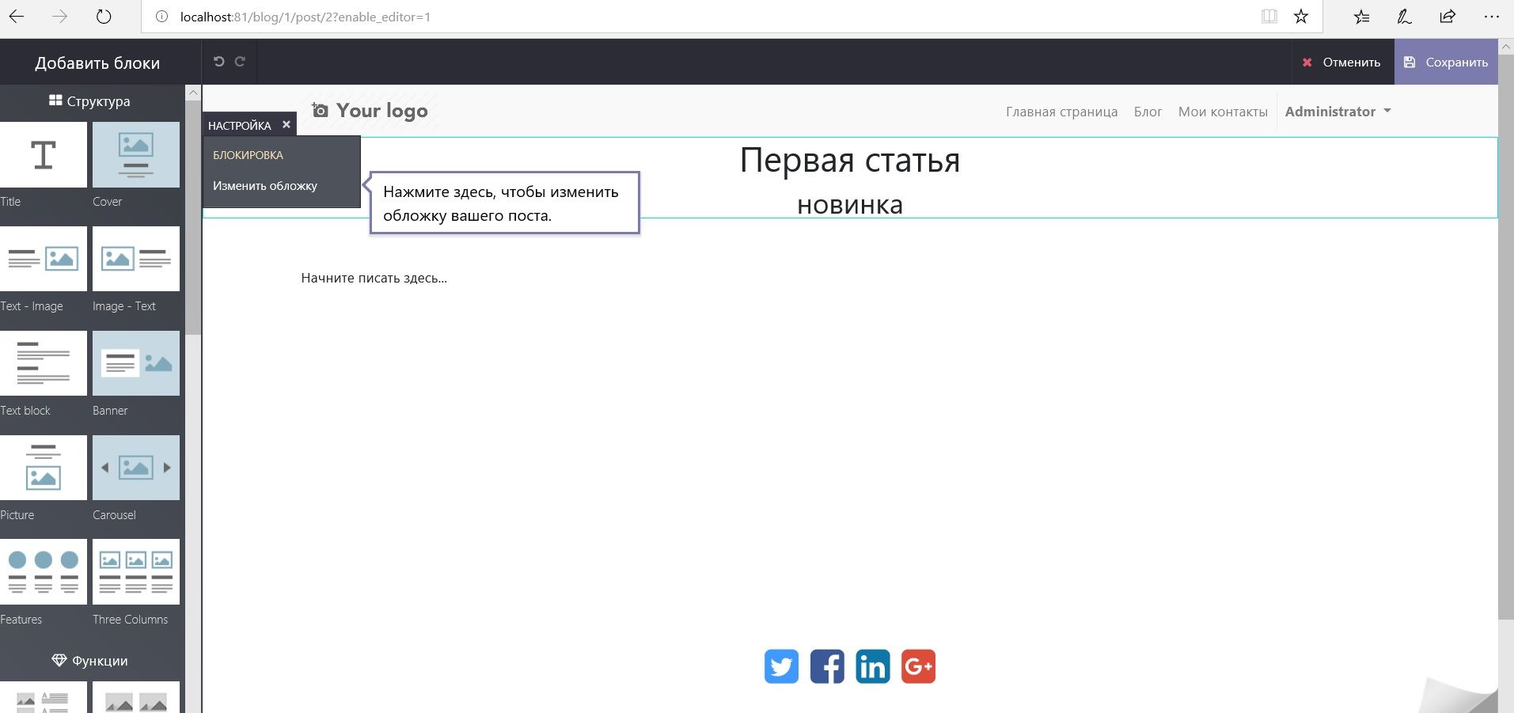Viewport: 1514px width, 713px height.
Task: Click the redo arrow
Action: (x=240, y=61)
